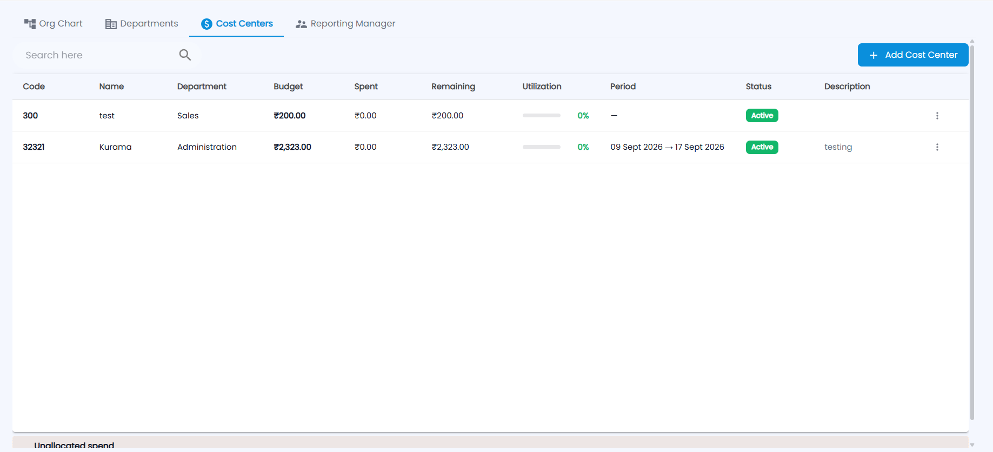Click the Cost Centers dollar icon
The width and height of the screenshot is (993, 452).
click(206, 24)
